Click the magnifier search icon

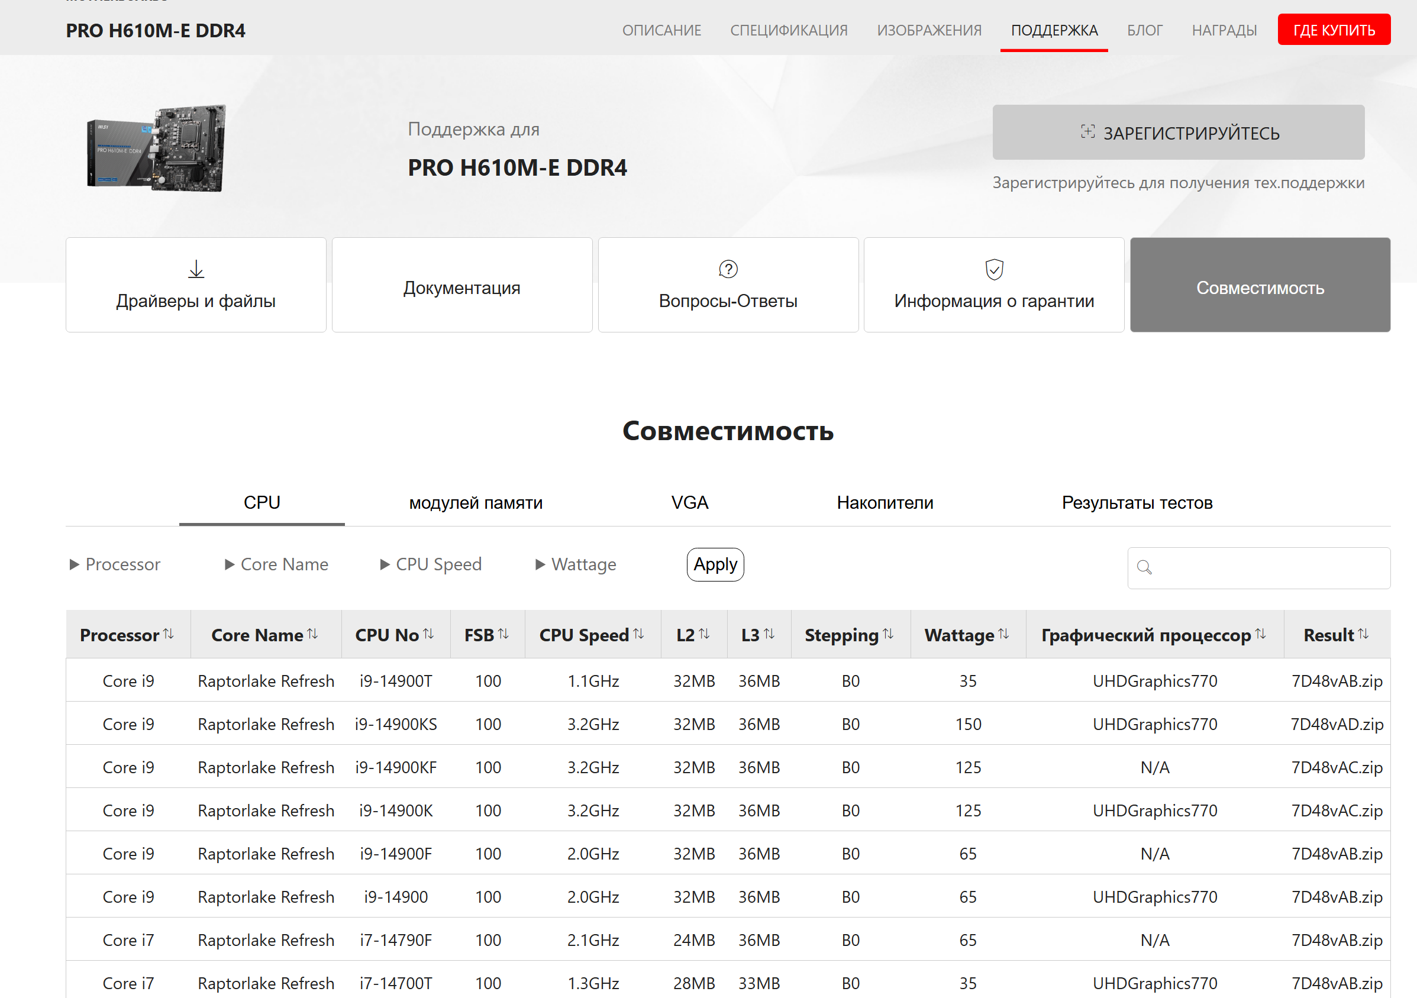click(x=1144, y=567)
